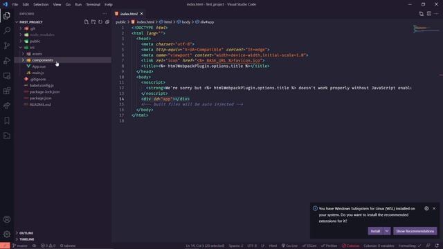Screen dimensions: 443x249
Task: Open editor more actions menu
Action: point(437,14)
